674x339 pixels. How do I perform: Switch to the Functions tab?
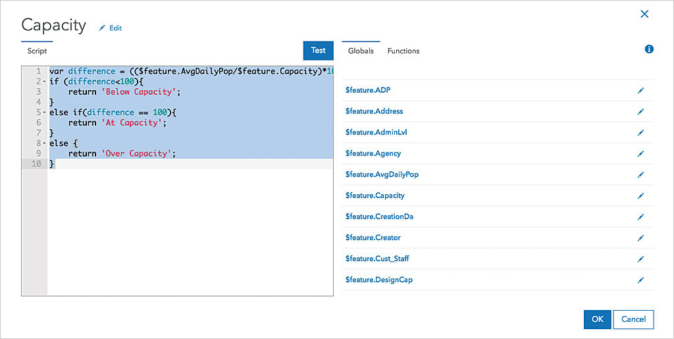(403, 51)
